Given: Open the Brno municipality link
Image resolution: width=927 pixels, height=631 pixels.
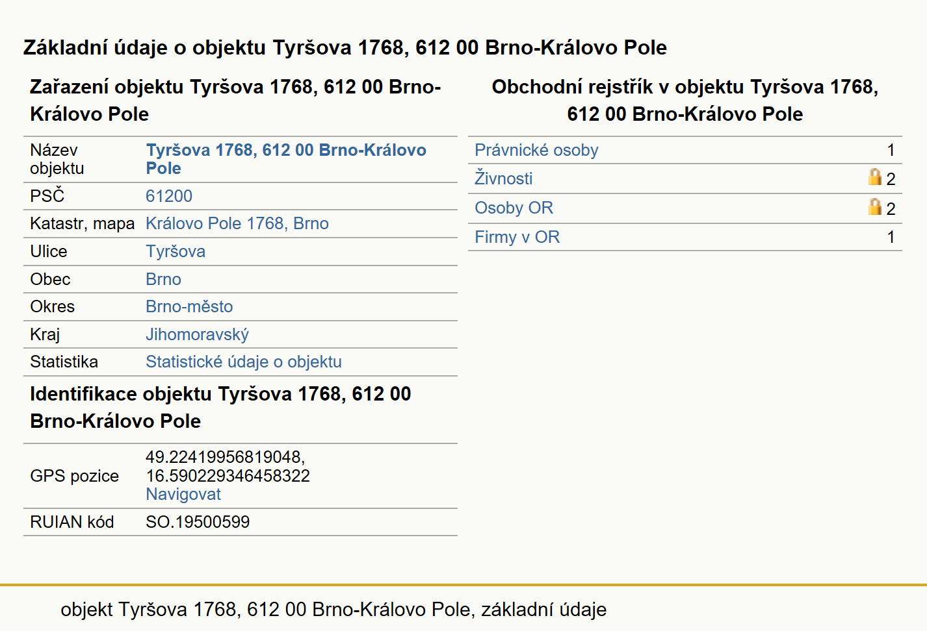Looking at the screenshot, I should pyautogui.click(x=163, y=279).
